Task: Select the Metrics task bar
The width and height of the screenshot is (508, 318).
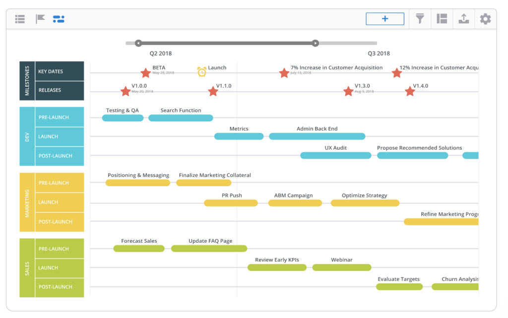Action: pos(239,135)
